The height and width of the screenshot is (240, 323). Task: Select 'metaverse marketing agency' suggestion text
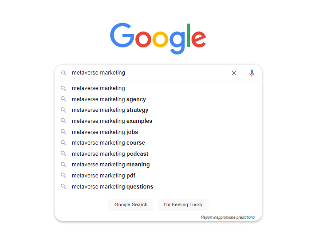pyautogui.click(x=109, y=99)
